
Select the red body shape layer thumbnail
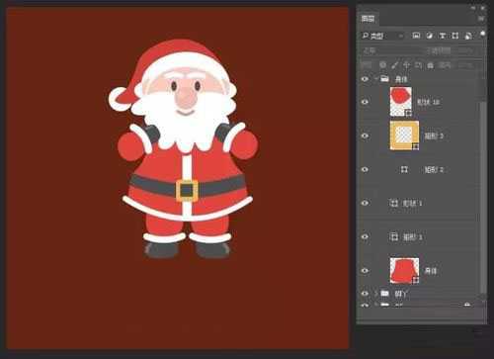[404, 271]
